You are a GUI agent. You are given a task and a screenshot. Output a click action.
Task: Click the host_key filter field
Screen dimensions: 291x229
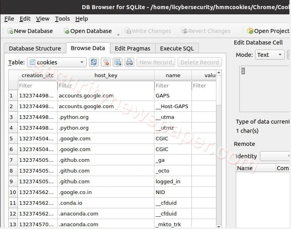(x=106, y=85)
